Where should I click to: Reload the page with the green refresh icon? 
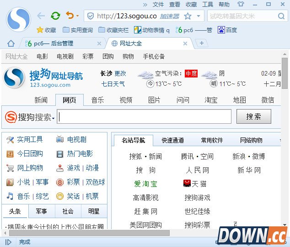tap(55, 16)
